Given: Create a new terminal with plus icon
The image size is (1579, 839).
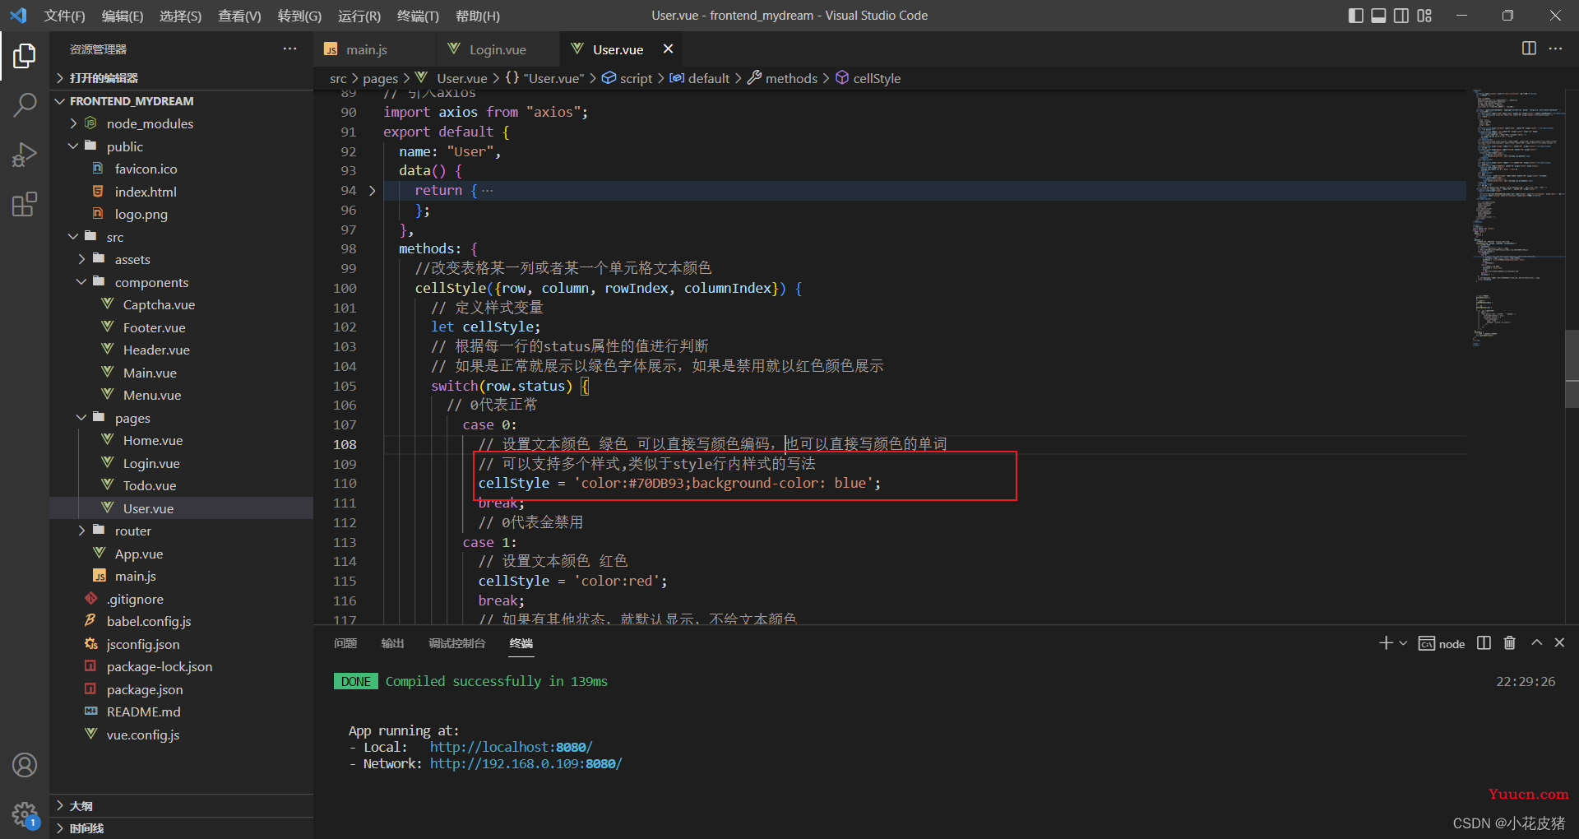Looking at the screenshot, I should pos(1385,643).
